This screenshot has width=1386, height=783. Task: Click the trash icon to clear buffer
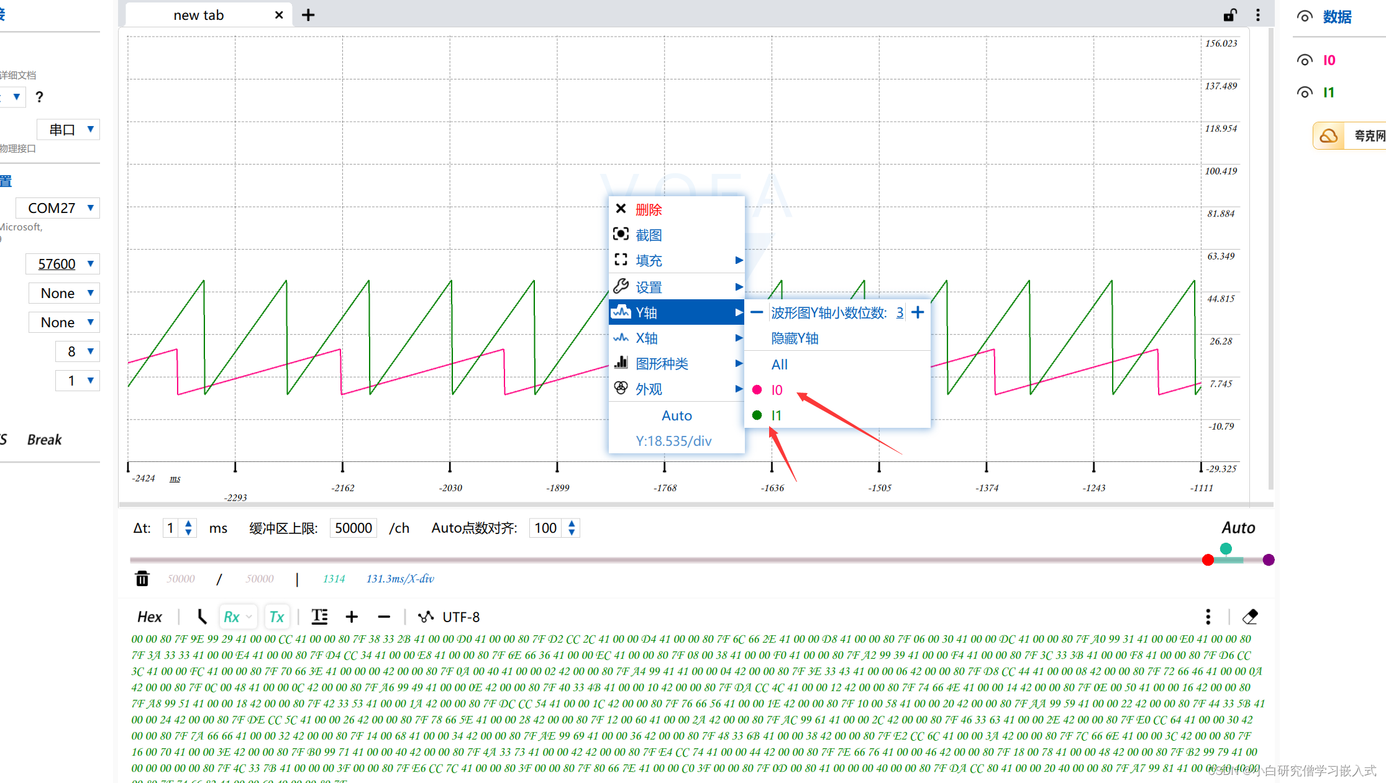(x=142, y=579)
